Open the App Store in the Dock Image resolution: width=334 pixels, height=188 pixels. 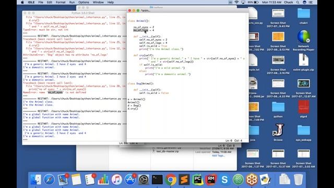tap(130, 180)
